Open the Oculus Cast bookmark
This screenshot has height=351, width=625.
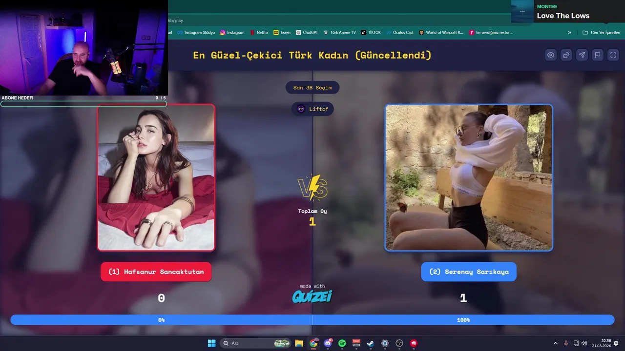click(399, 33)
